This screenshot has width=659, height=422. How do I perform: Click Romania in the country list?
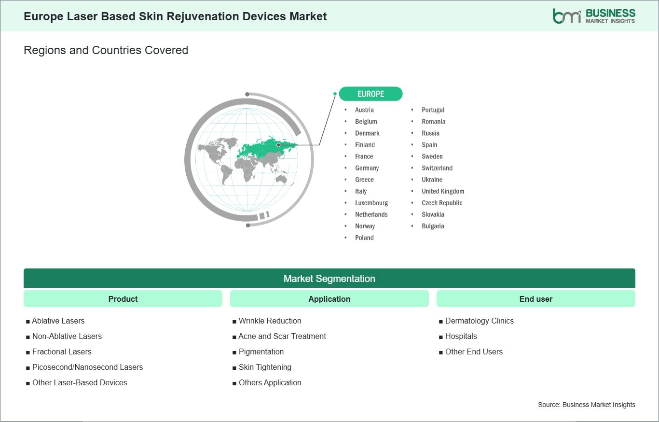point(433,122)
